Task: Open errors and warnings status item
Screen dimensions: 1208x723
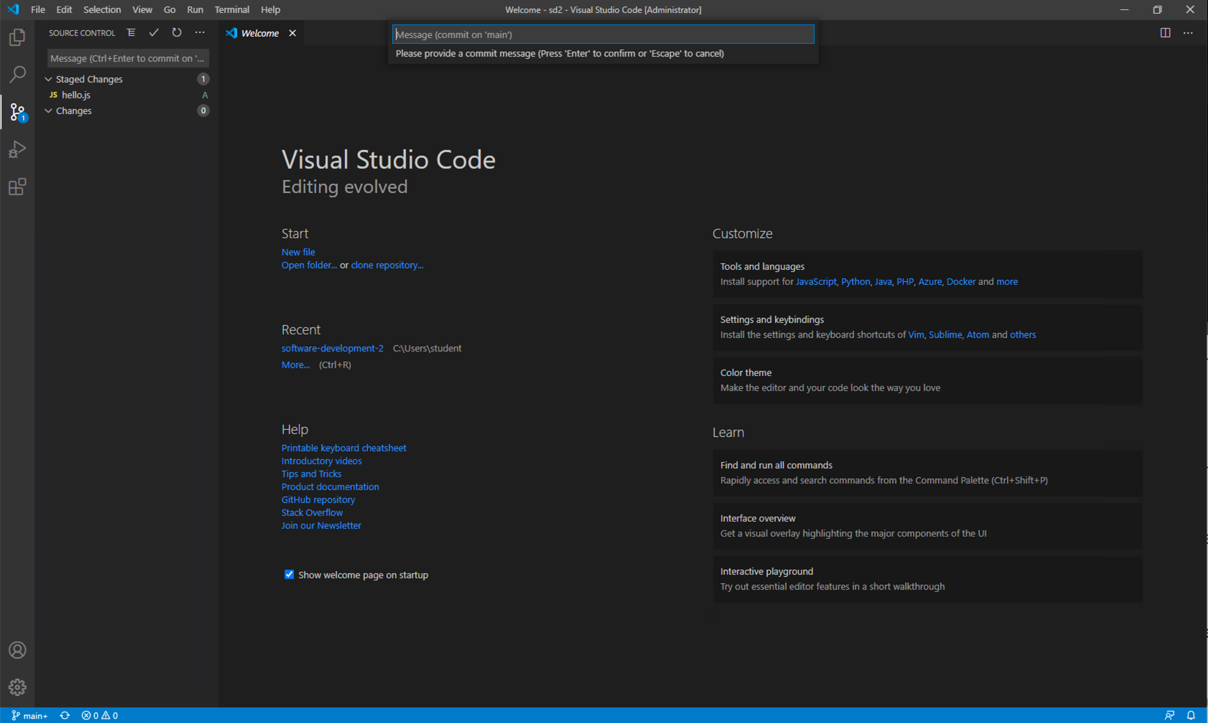Action: (99, 715)
